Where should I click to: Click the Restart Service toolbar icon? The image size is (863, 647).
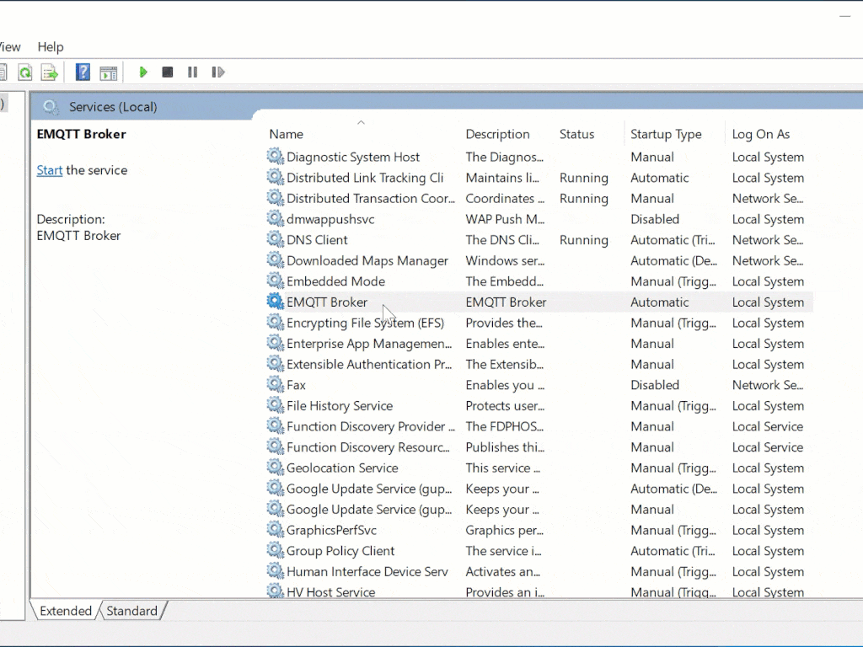click(x=218, y=72)
